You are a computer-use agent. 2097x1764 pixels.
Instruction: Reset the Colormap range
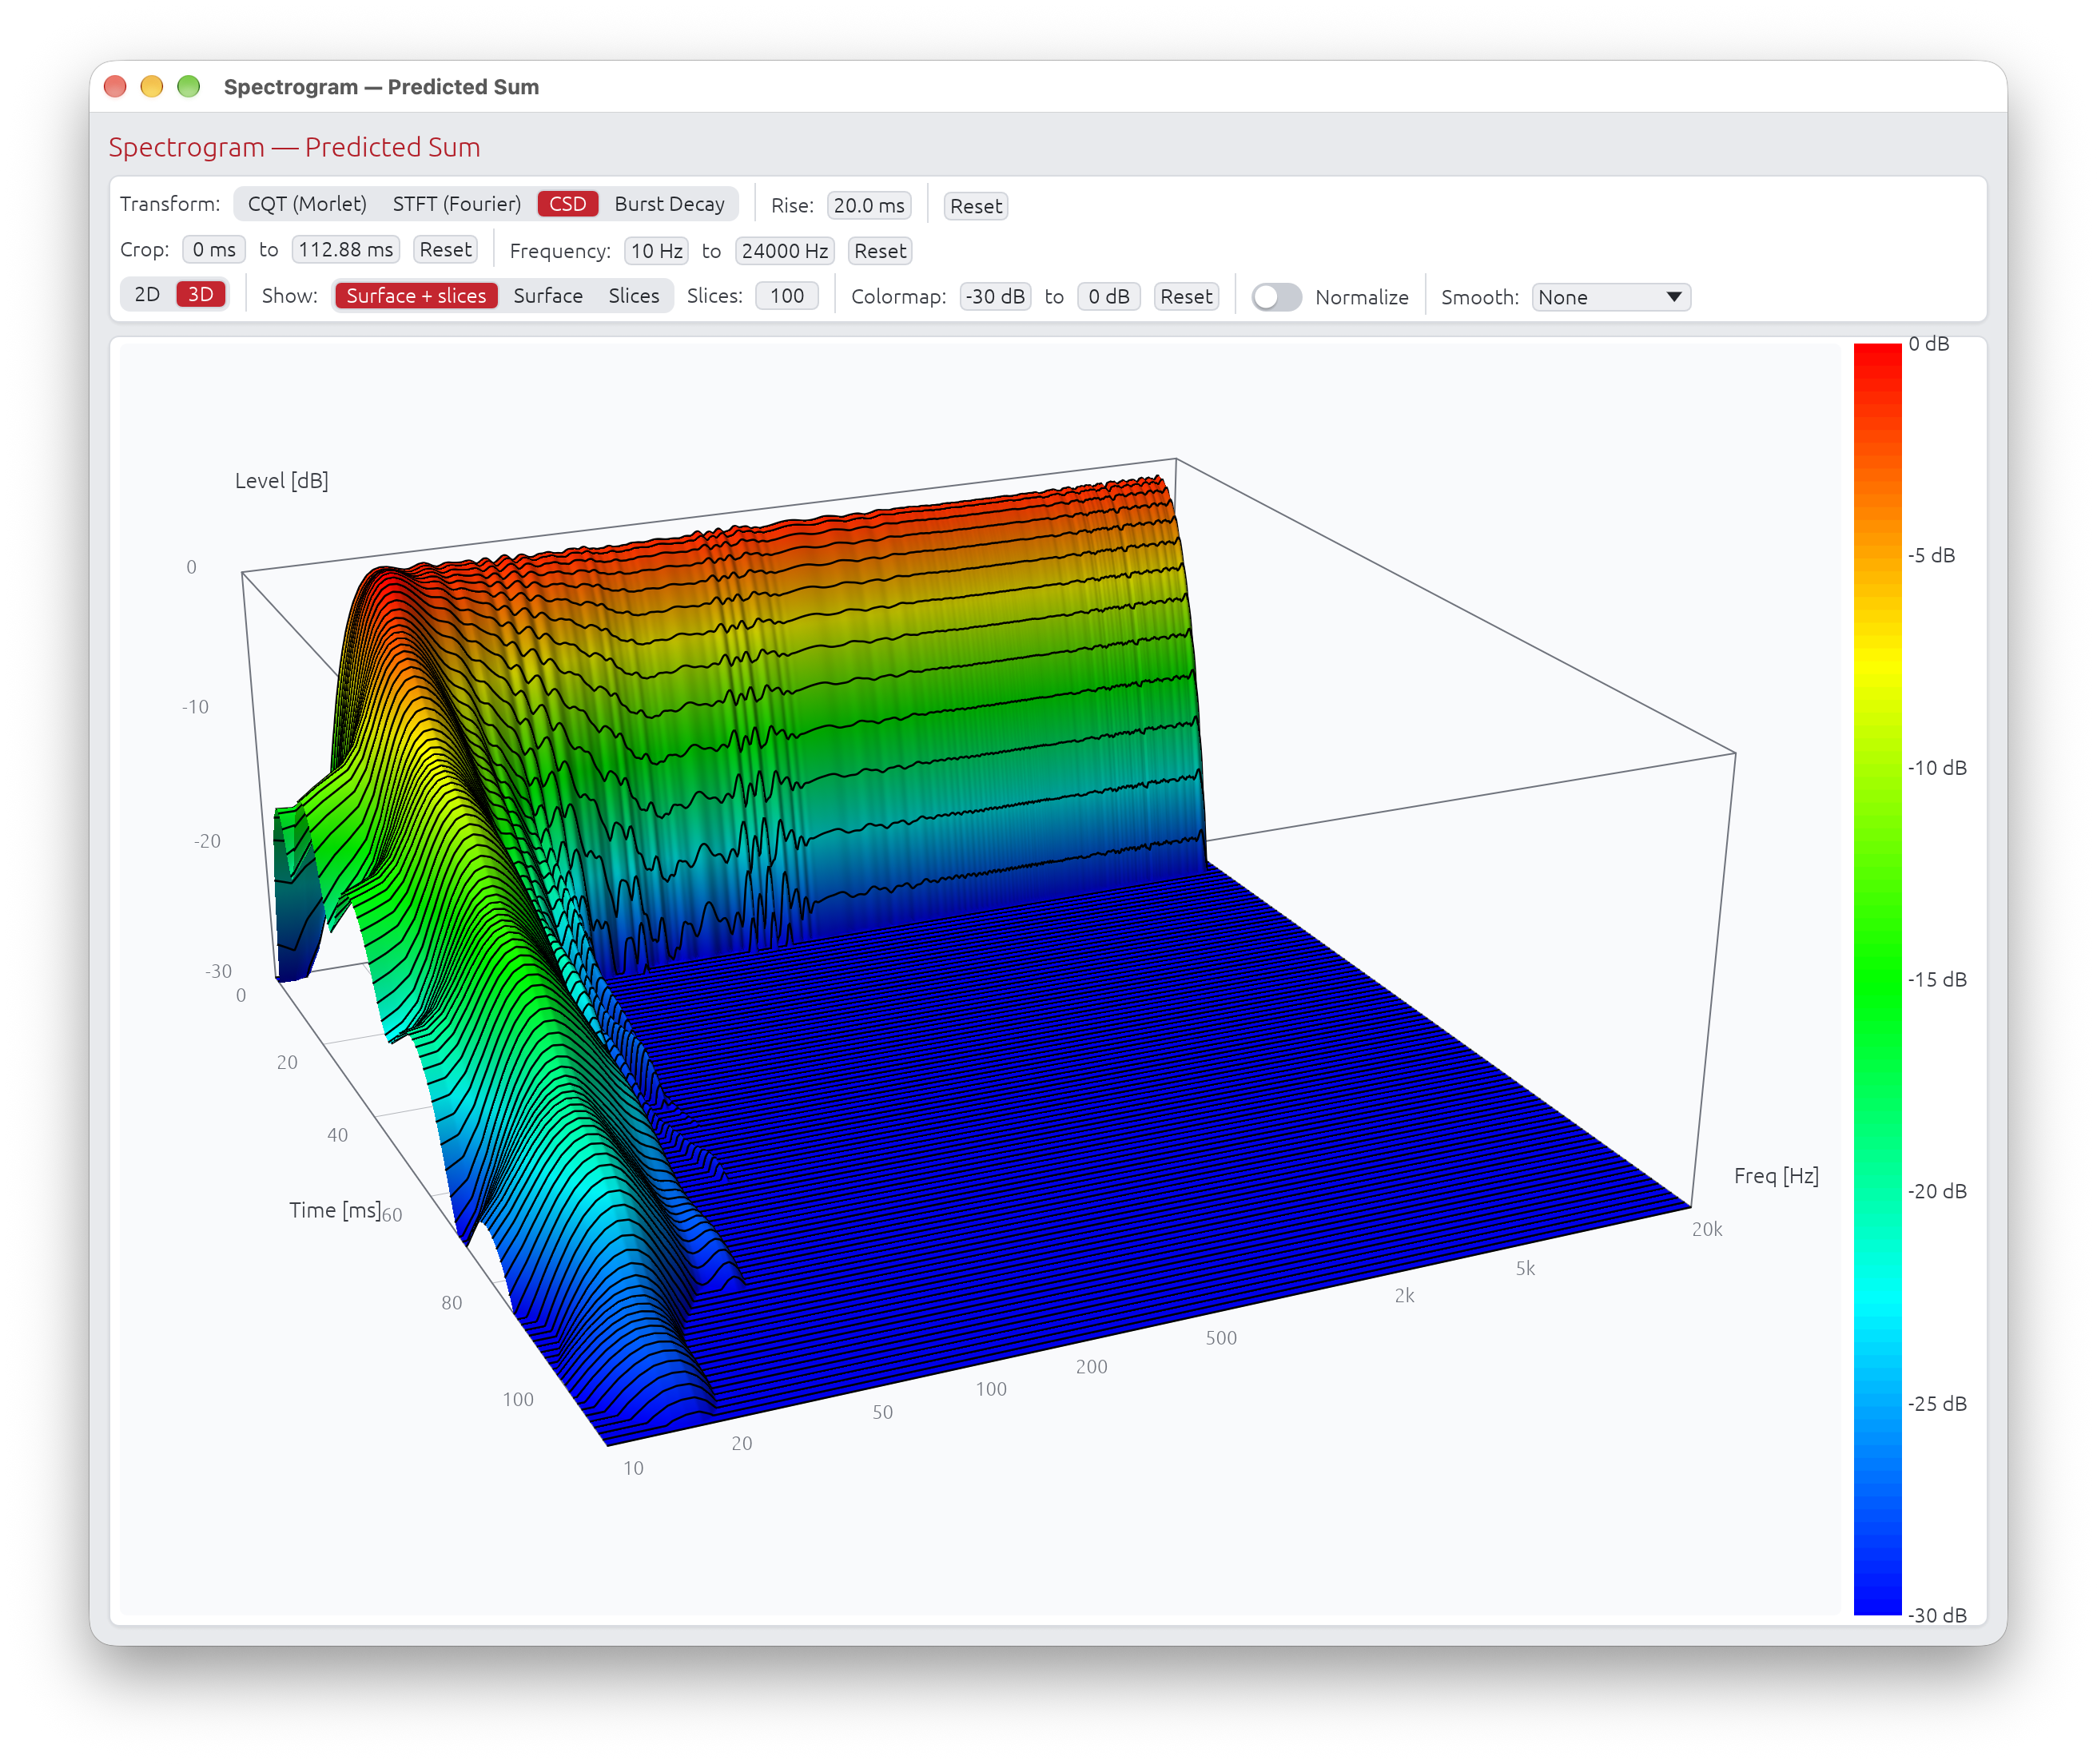tap(1186, 297)
